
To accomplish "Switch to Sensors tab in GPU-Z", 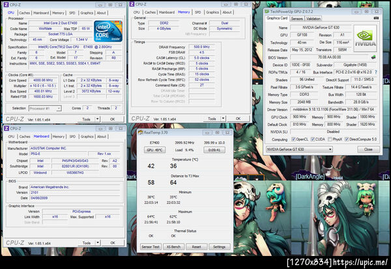I will (x=297, y=19).
